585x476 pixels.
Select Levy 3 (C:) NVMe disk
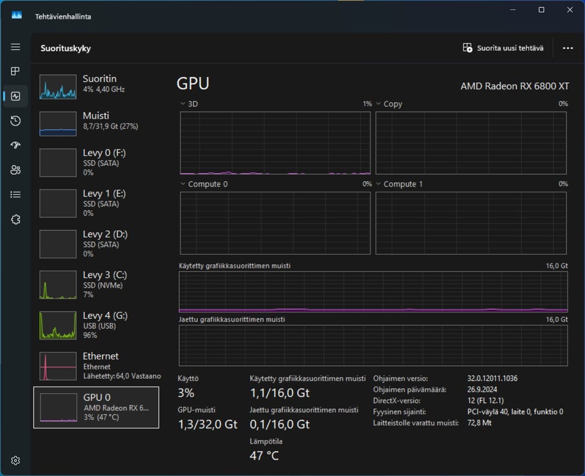[97, 284]
